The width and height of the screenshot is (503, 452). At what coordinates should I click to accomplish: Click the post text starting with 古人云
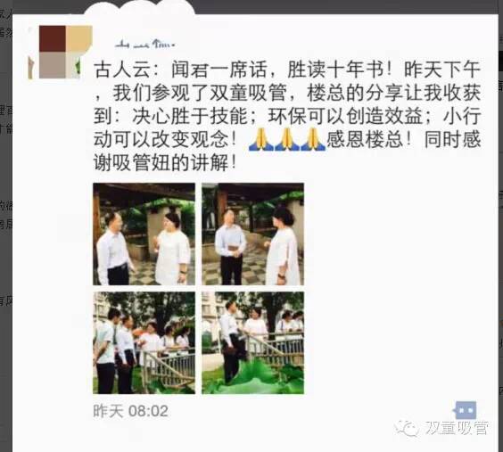(287, 116)
